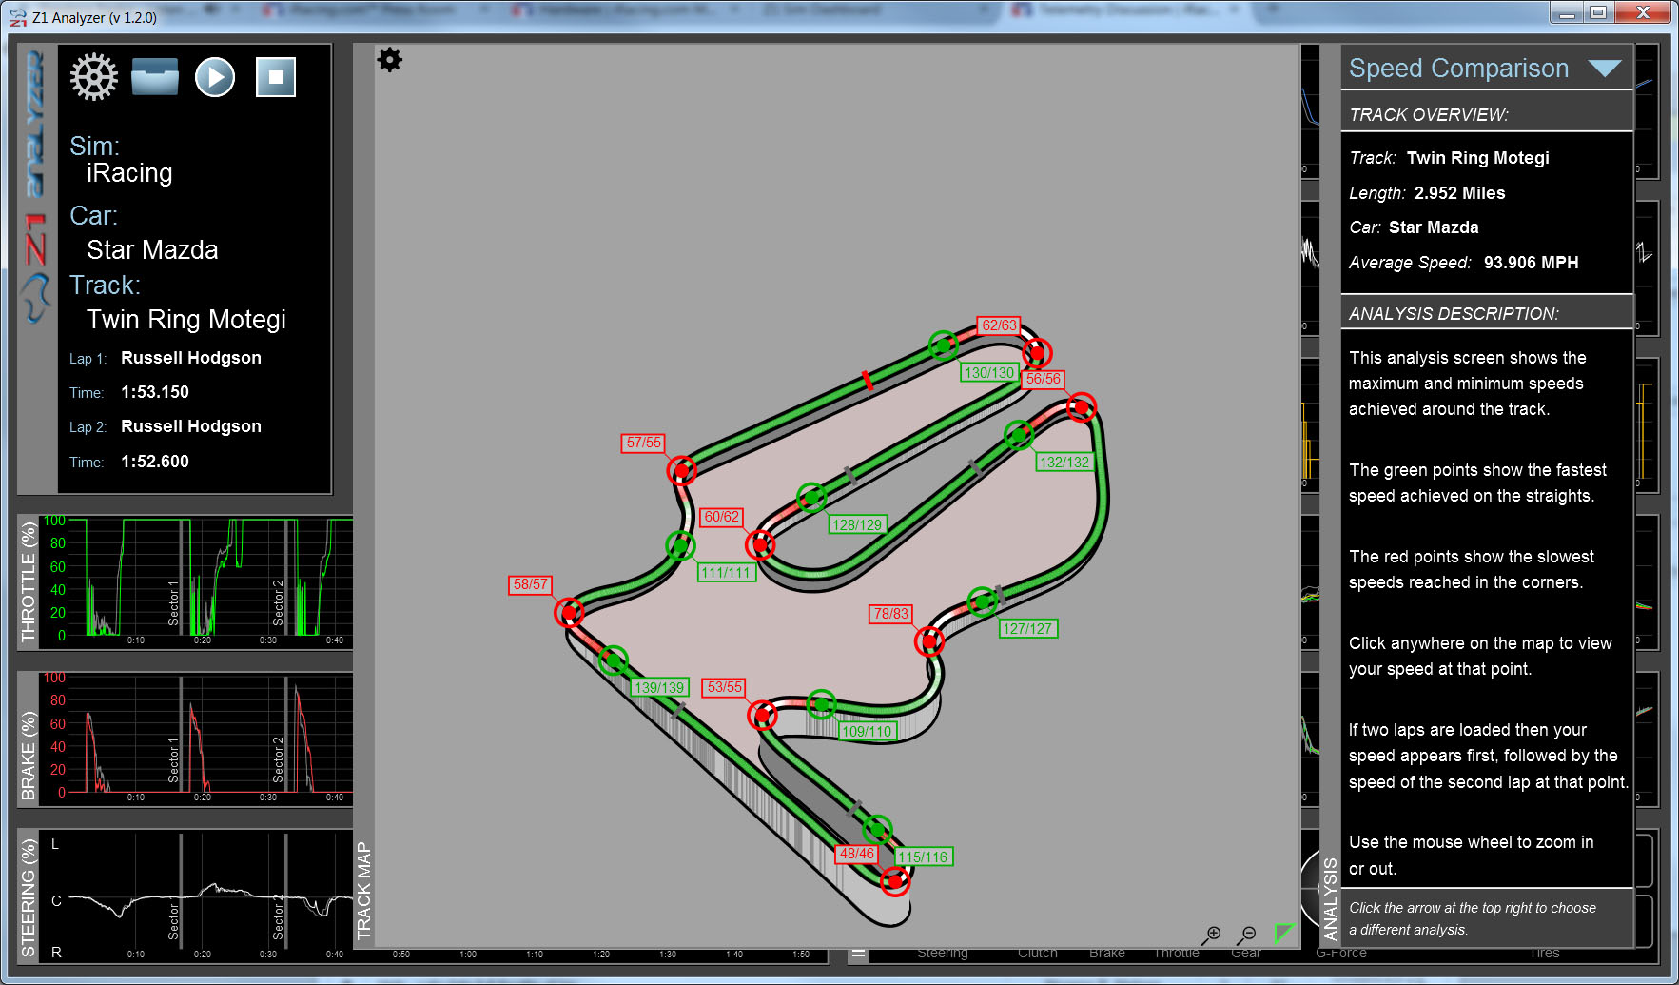Open the THROTTLE (%) trace panel
This screenshot has height=985, width=1679.
coord(29,583)
